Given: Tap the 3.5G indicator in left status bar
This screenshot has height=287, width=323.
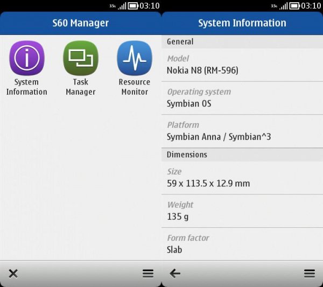Looking at the screenshot, I should tap(113, 6).
